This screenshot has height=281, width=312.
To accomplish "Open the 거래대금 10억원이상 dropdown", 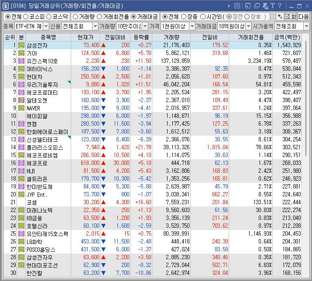I will 249,26.
